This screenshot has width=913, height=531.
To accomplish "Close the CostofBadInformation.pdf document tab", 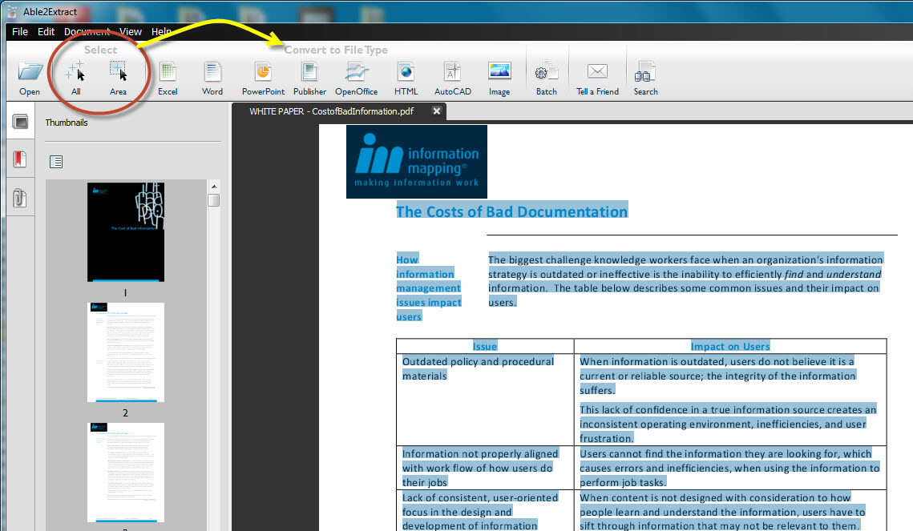I will 437,111.
